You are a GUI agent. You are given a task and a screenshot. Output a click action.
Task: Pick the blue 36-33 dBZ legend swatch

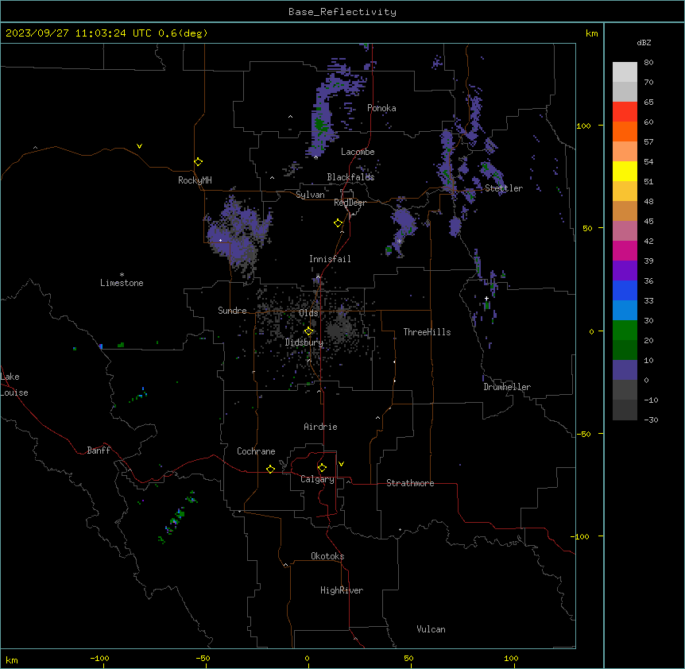(x=625, y=290)
